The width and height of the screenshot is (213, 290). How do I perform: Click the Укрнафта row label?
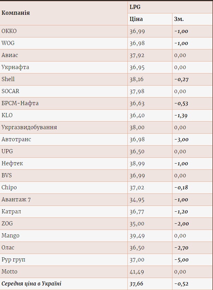15,67
